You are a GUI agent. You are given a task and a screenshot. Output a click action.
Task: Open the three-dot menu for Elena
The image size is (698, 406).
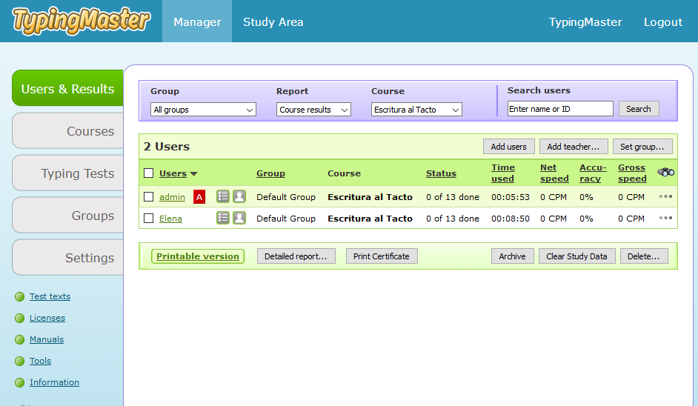[665, 218]
